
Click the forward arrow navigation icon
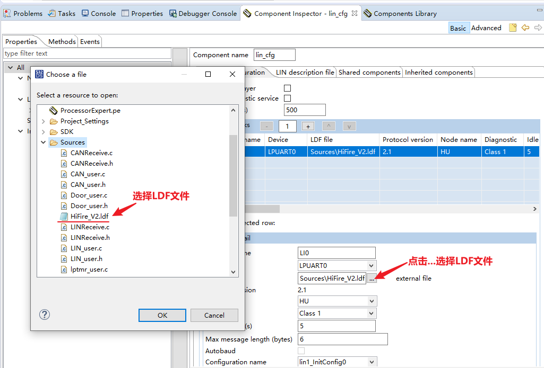point(537,28)
